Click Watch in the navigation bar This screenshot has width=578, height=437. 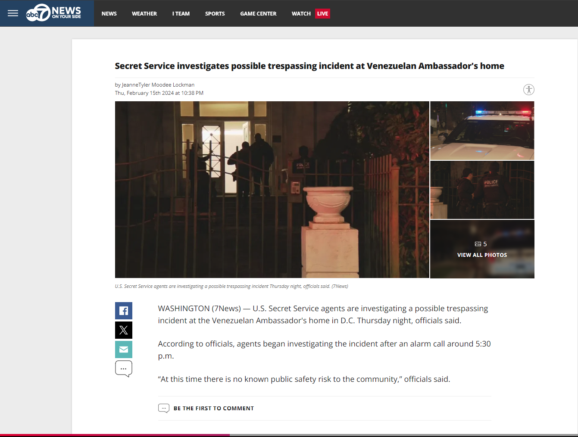[301, 14]
